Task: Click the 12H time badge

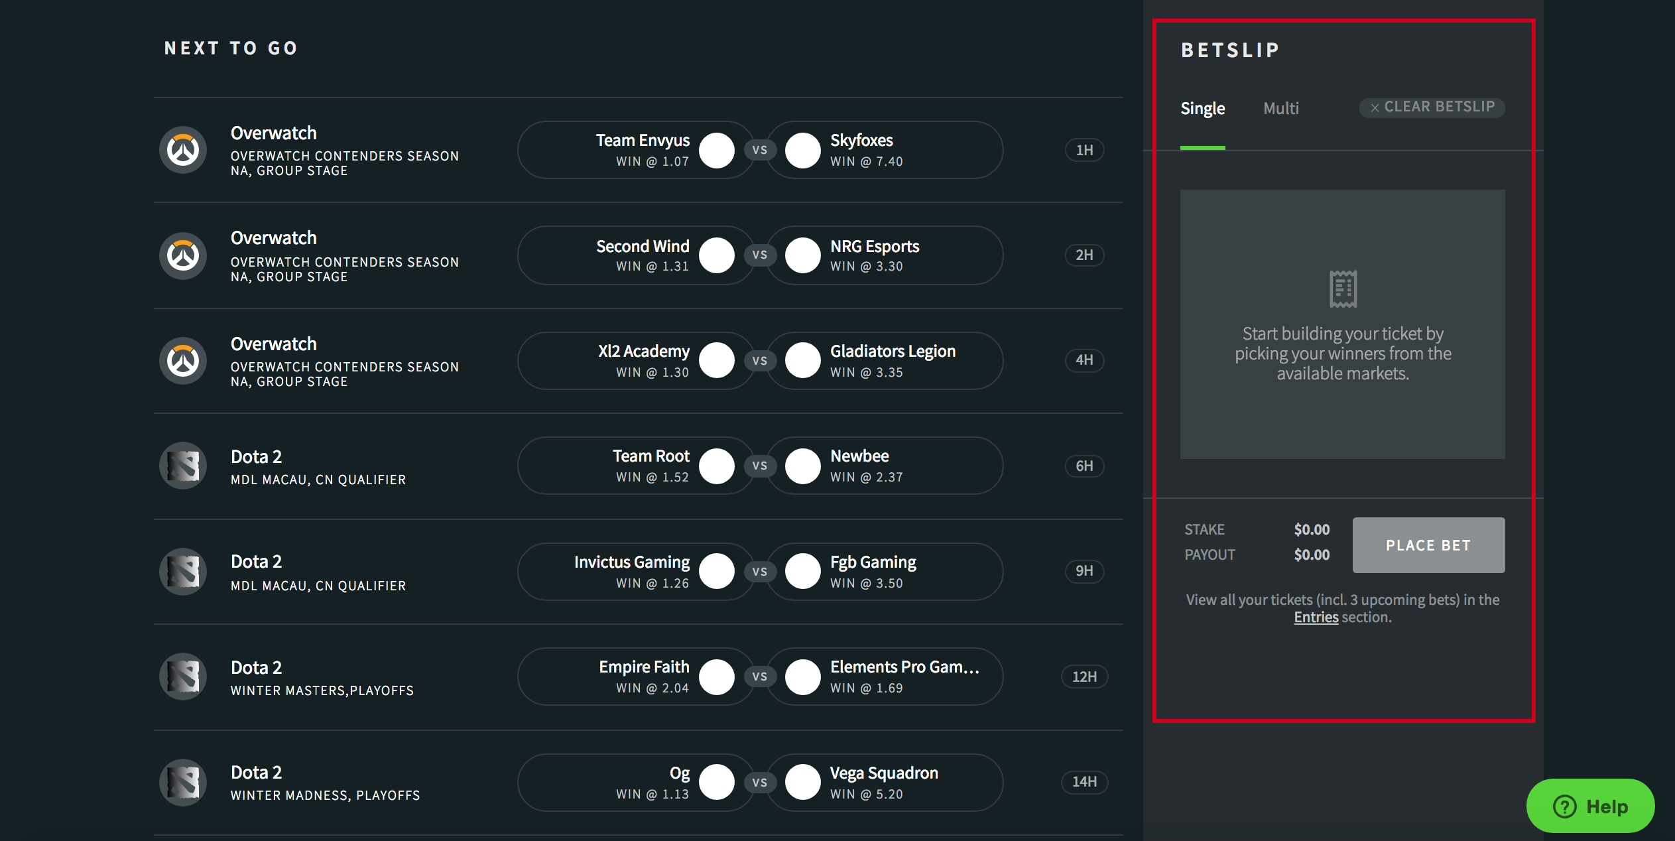Action: 1084,677
